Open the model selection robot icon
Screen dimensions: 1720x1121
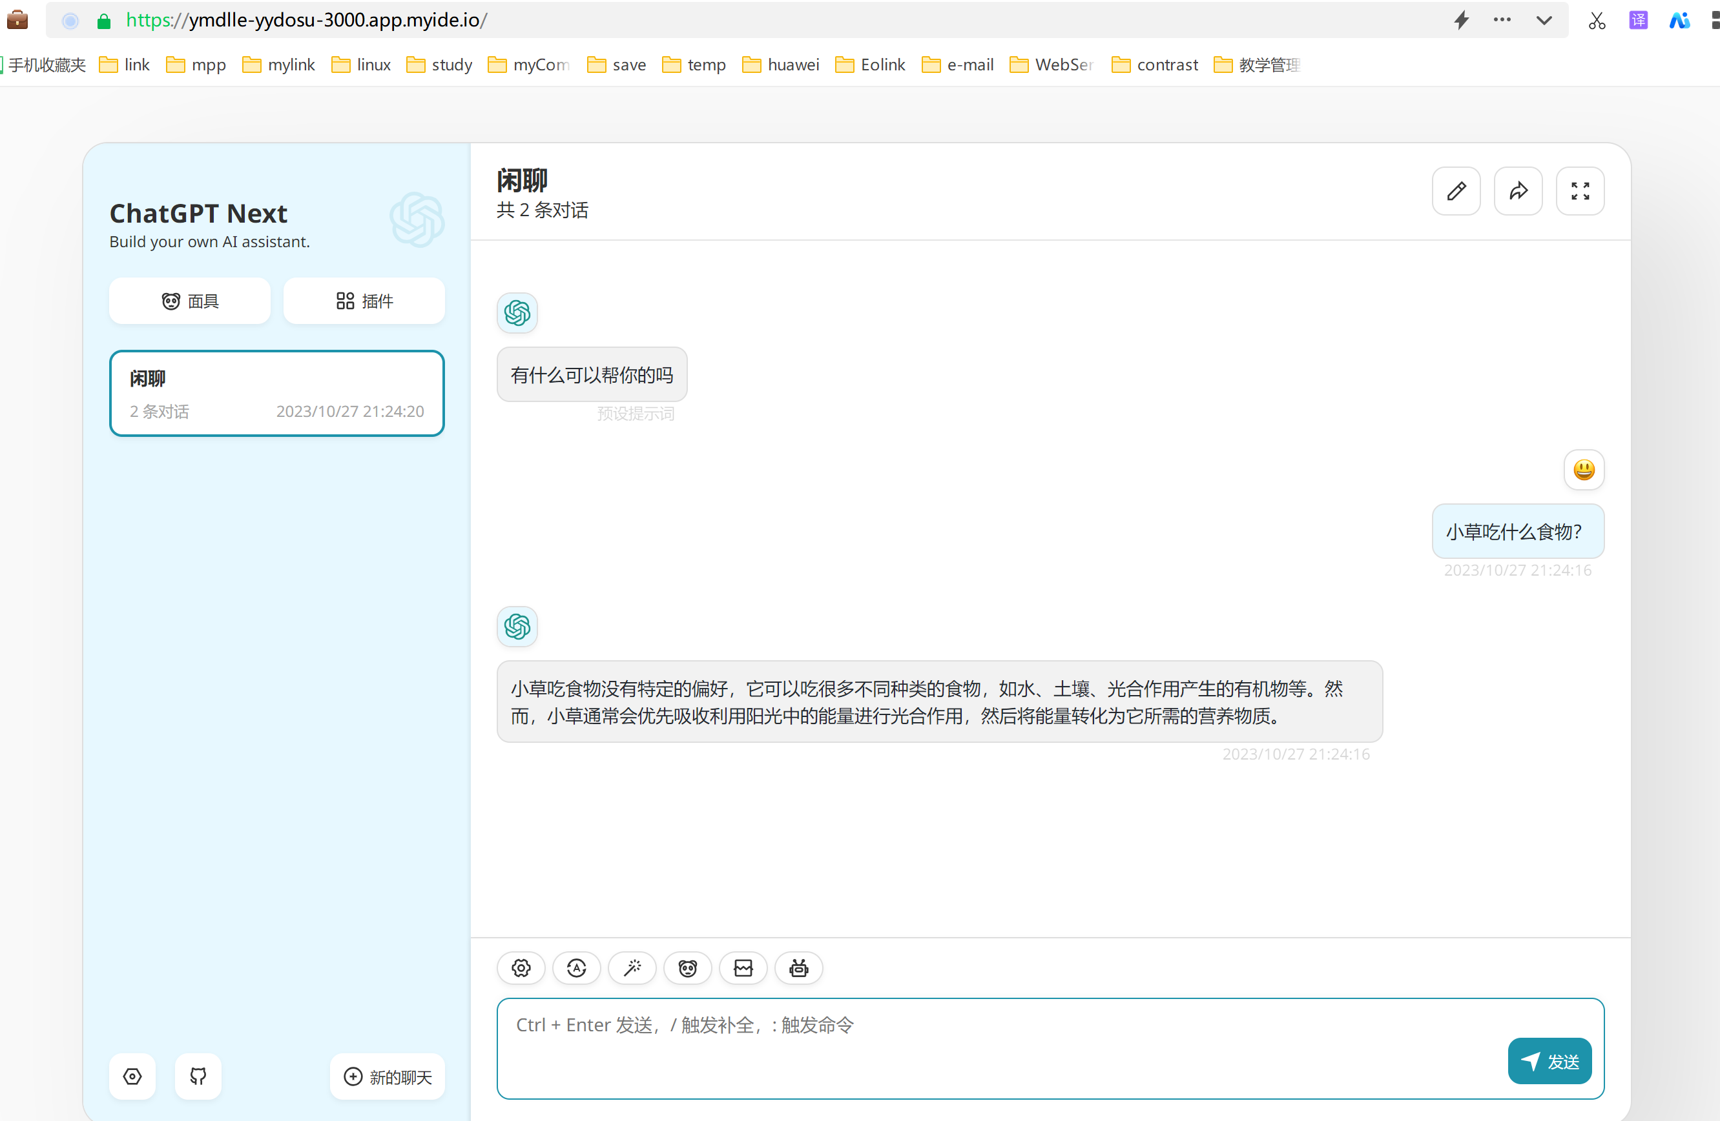click(x=798, y=968)
